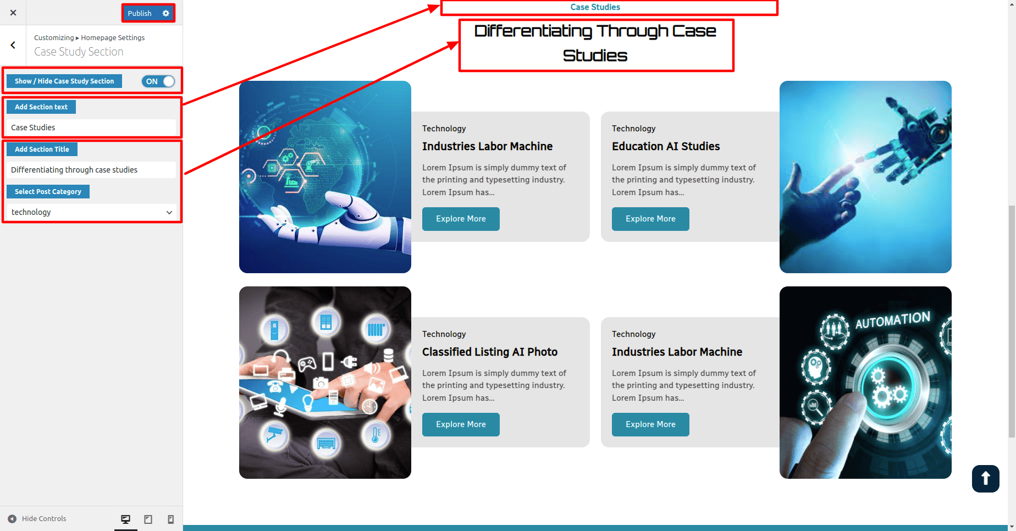Go back using the left chevron arrow
This screenshot has height=531, width=1016.
pos(13,45)
